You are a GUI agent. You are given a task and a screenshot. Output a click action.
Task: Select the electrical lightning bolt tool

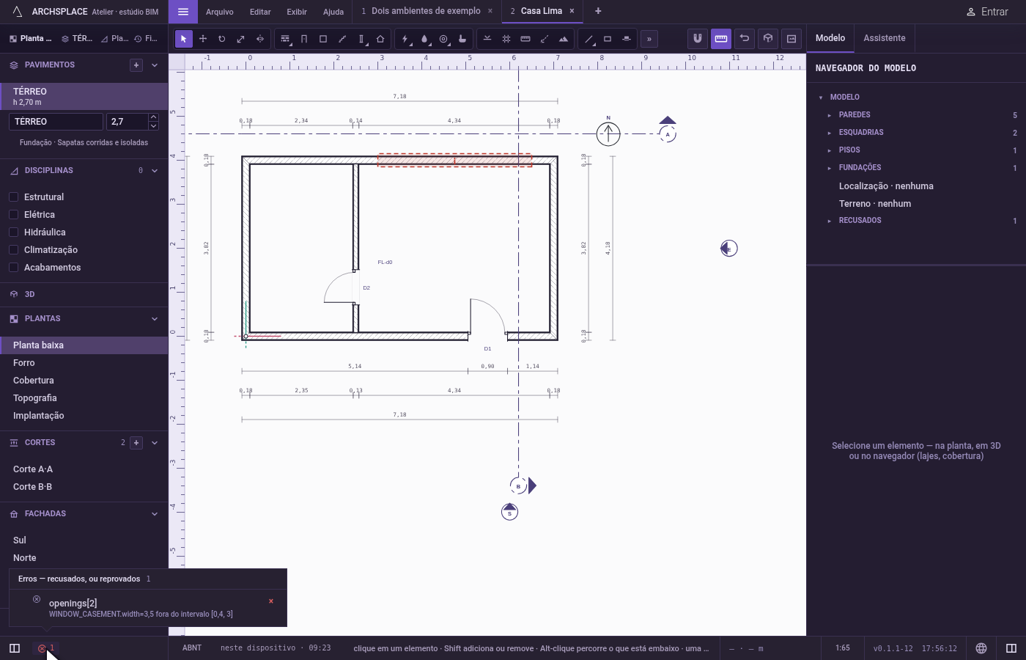(x=405, y=39)
